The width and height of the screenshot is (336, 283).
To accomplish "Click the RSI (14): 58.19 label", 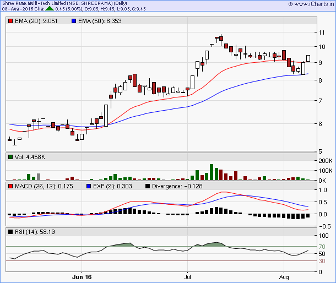I will tap(35, 232).
